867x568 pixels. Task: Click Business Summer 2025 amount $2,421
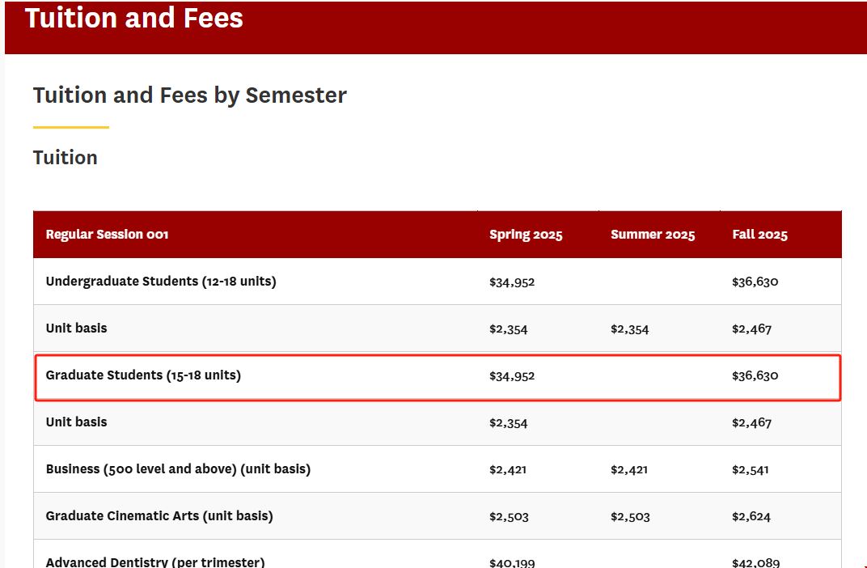point(629,470)
